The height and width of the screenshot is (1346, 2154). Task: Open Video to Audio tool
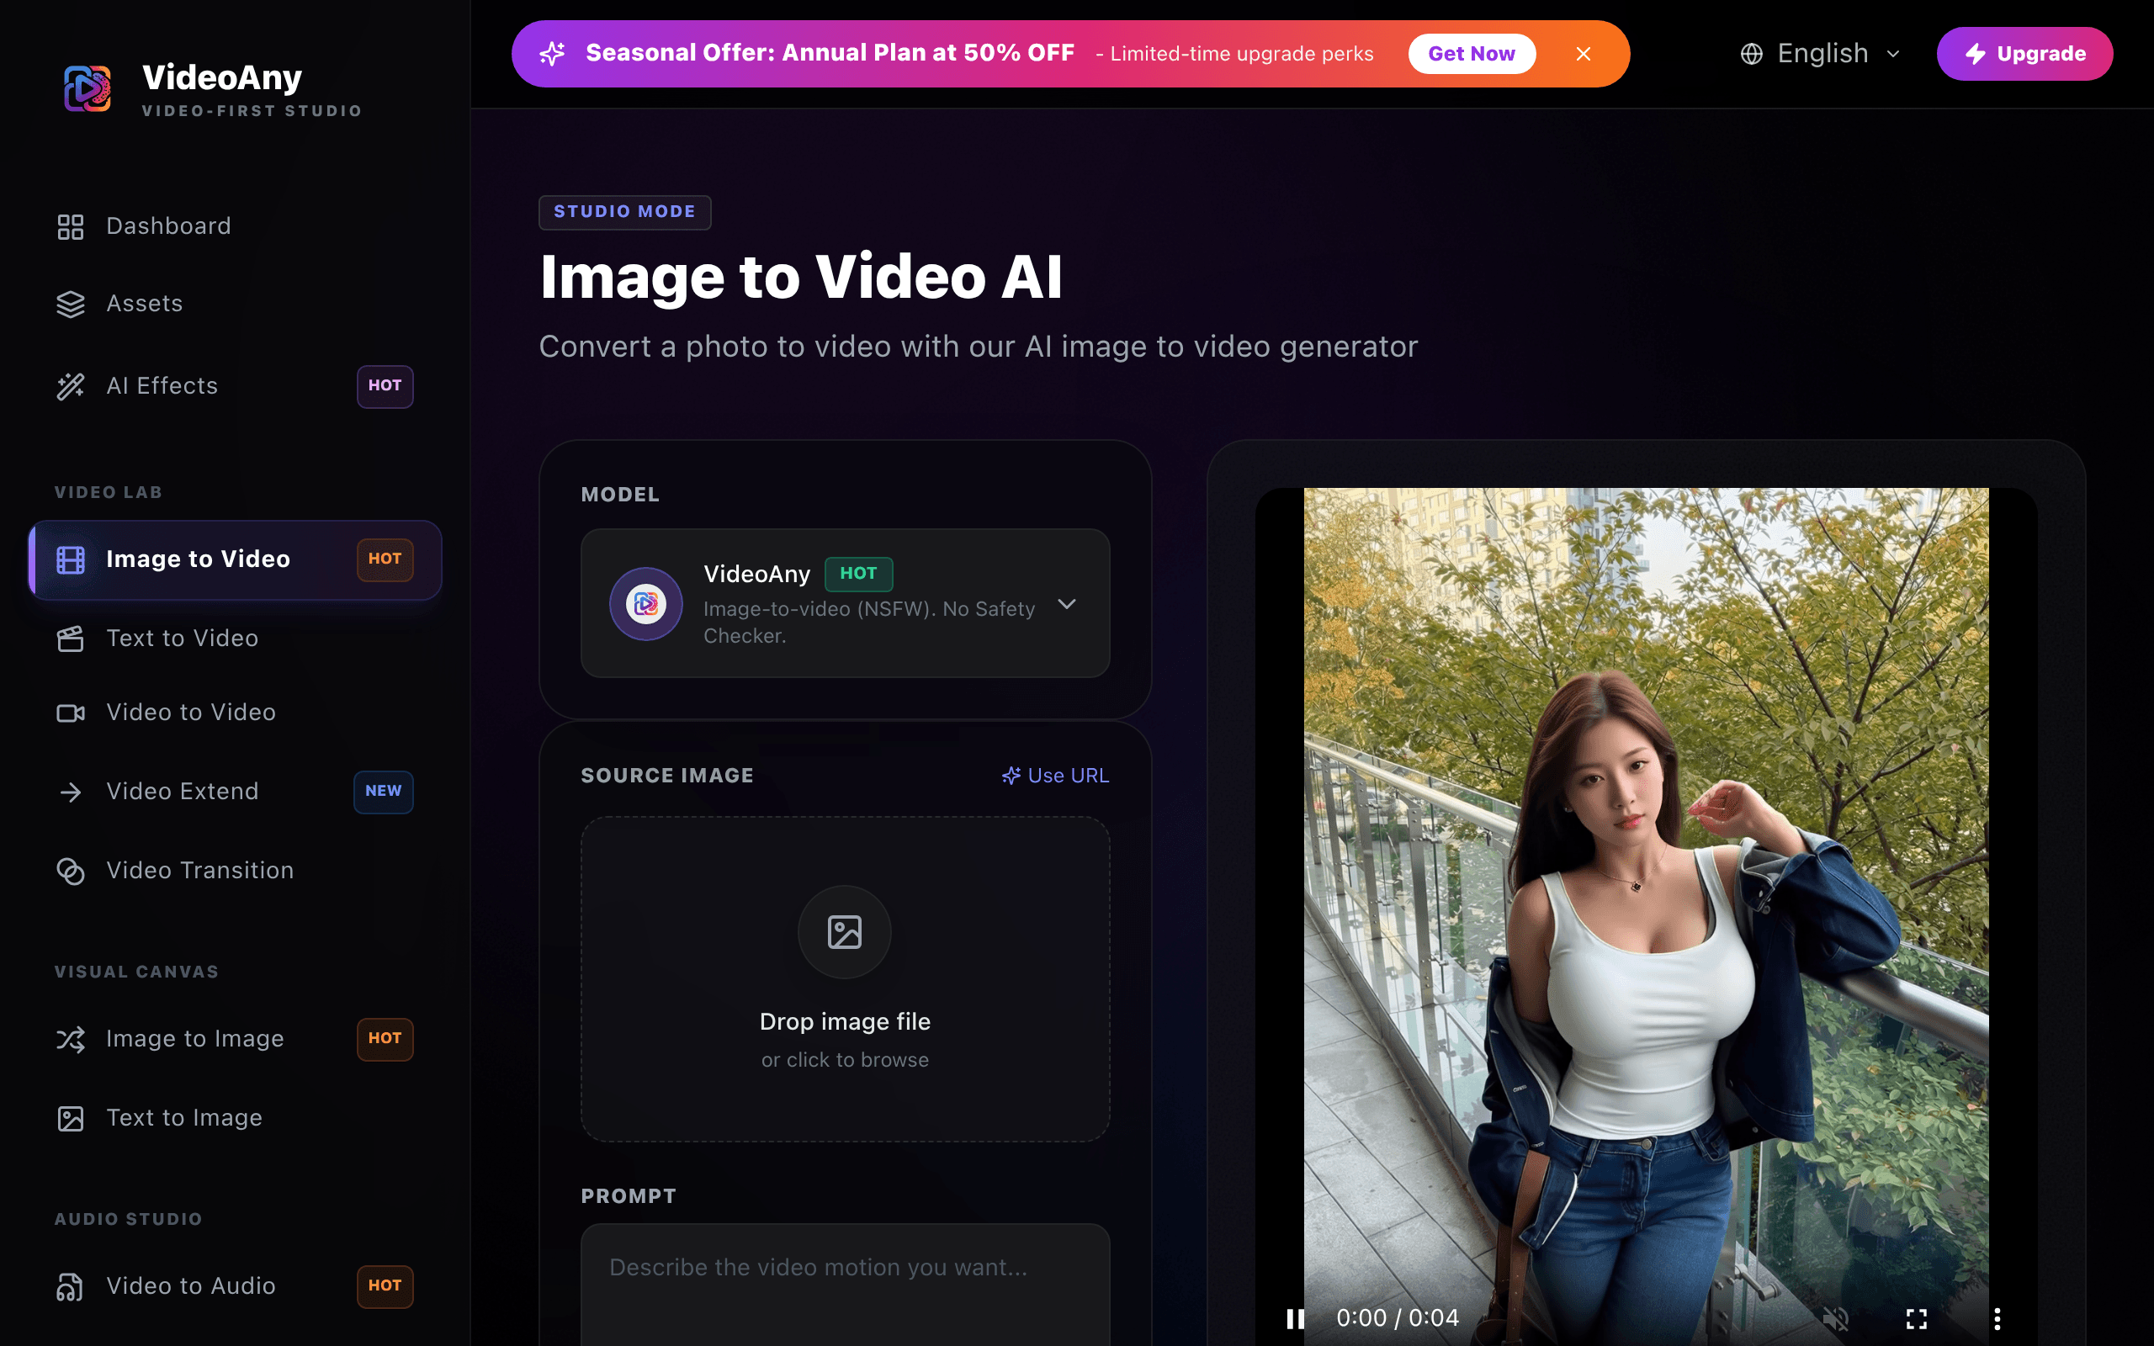click(x=235, y=1287)
